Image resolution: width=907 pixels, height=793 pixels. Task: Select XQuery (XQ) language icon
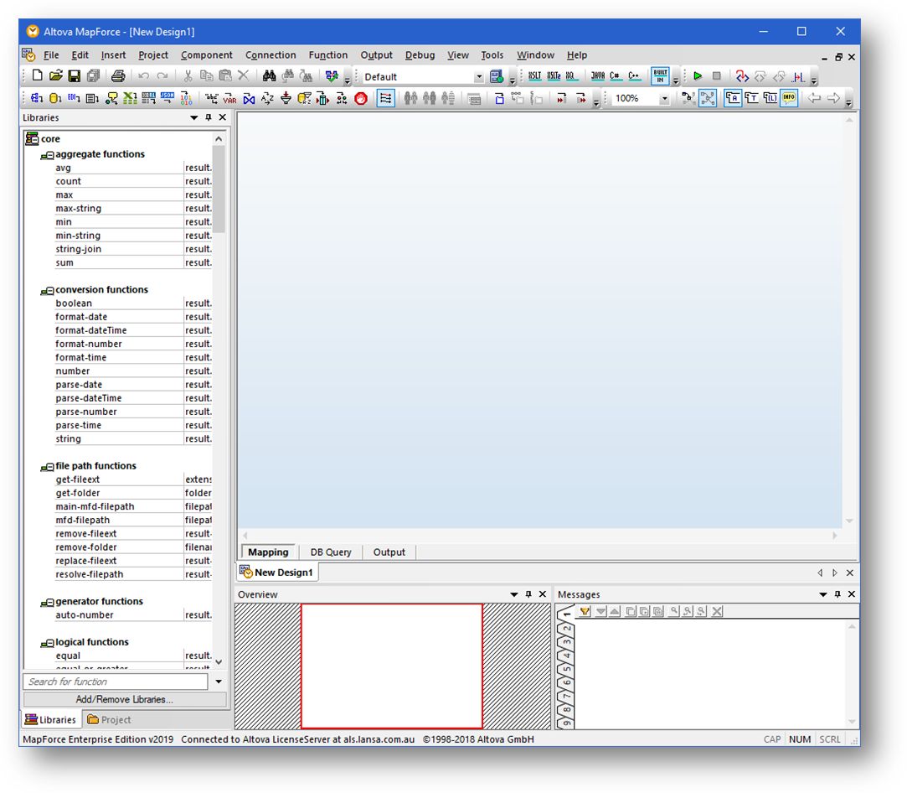(571, 75)
